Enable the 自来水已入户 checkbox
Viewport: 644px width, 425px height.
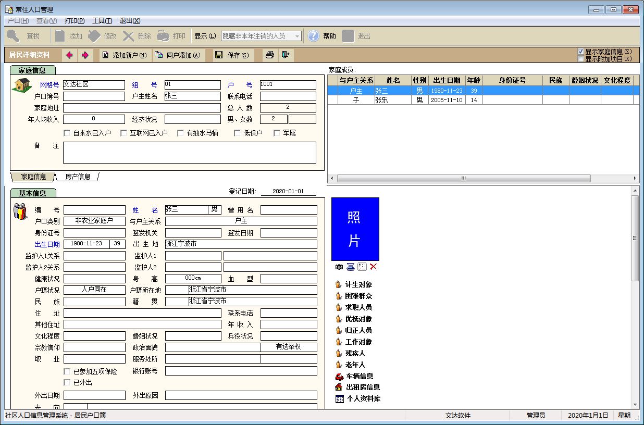pyautogui.click(x=67, y=133)
